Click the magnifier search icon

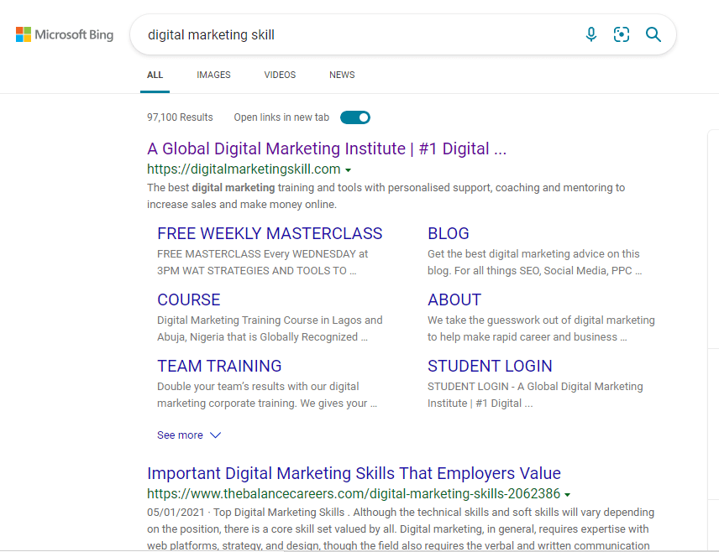click(x=653, y=34)
